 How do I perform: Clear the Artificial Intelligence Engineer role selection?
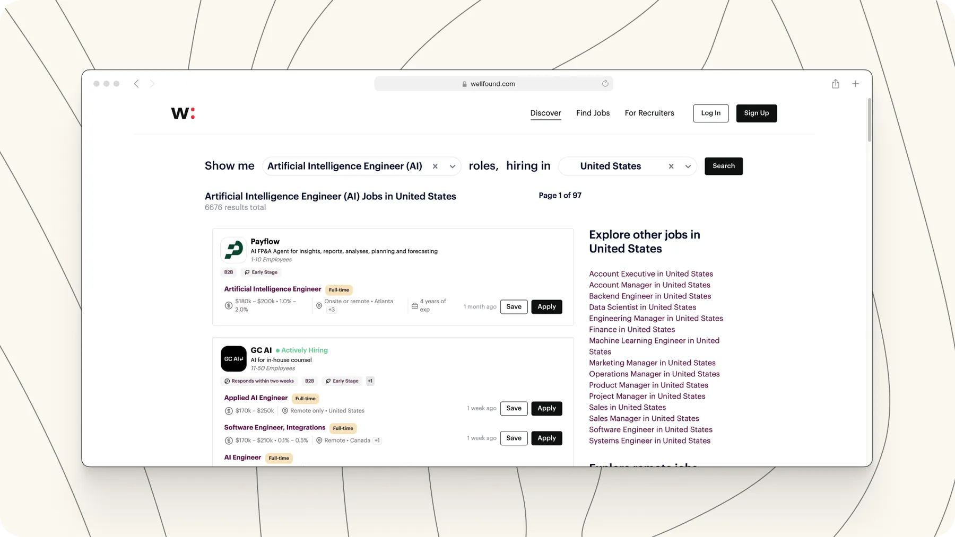tap(435, 166)
